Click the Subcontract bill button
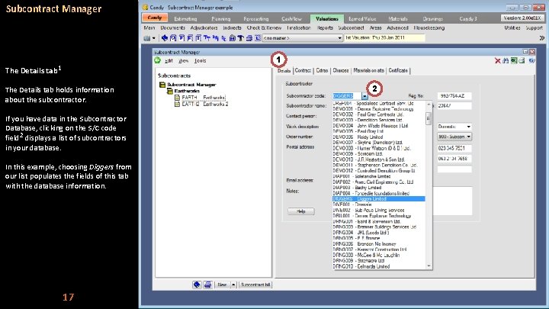Screen dimensions: 549x309 255,285
